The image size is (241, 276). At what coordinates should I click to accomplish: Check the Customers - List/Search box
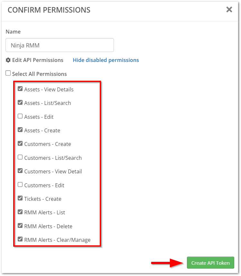20,157
